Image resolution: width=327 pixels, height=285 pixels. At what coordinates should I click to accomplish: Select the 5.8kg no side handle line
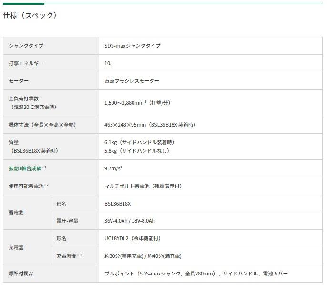137,151
